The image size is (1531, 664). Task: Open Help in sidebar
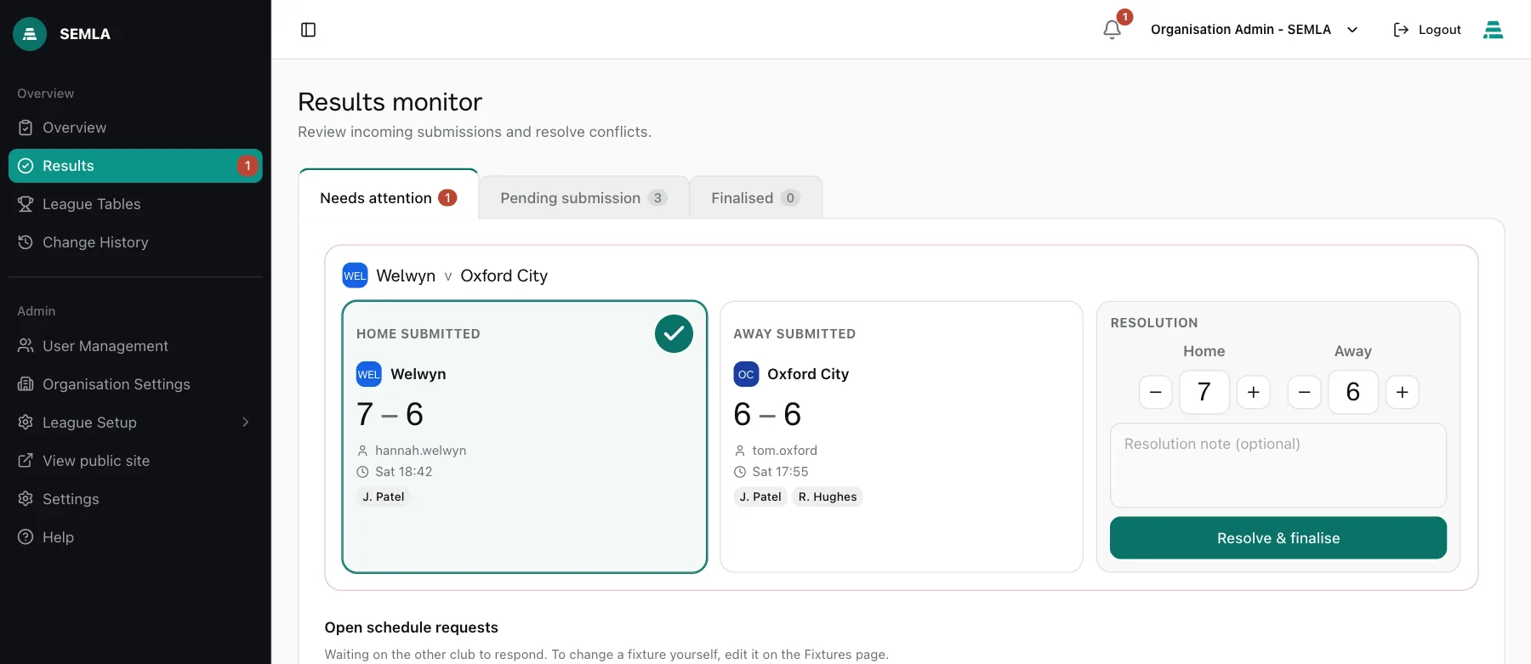click(x=135, y=537)
